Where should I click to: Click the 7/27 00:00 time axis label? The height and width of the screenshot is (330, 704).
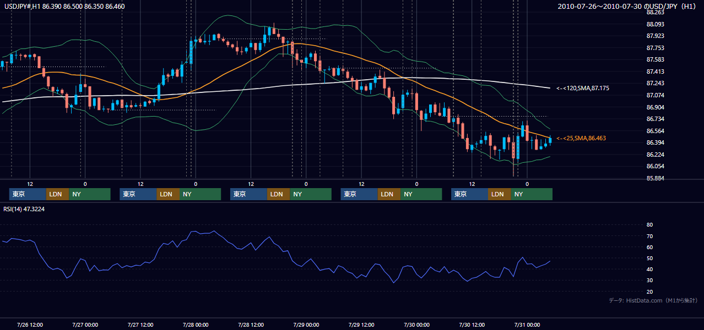(85, 324)
